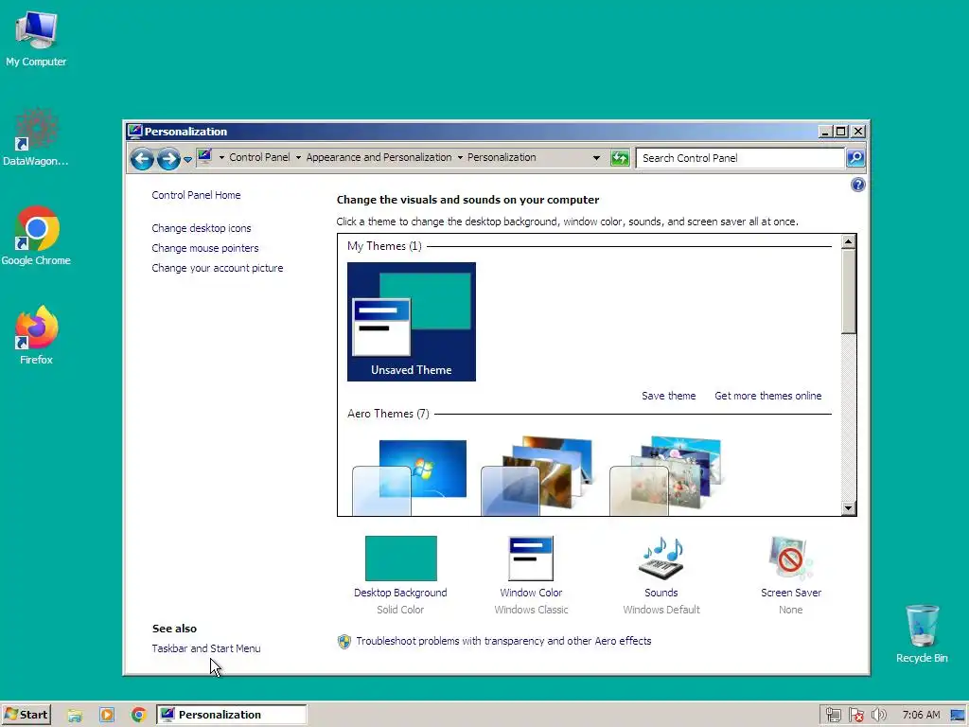Open Desktop Background teal color swatch
This screenshot has width=969, height=727.
[400, 559]
